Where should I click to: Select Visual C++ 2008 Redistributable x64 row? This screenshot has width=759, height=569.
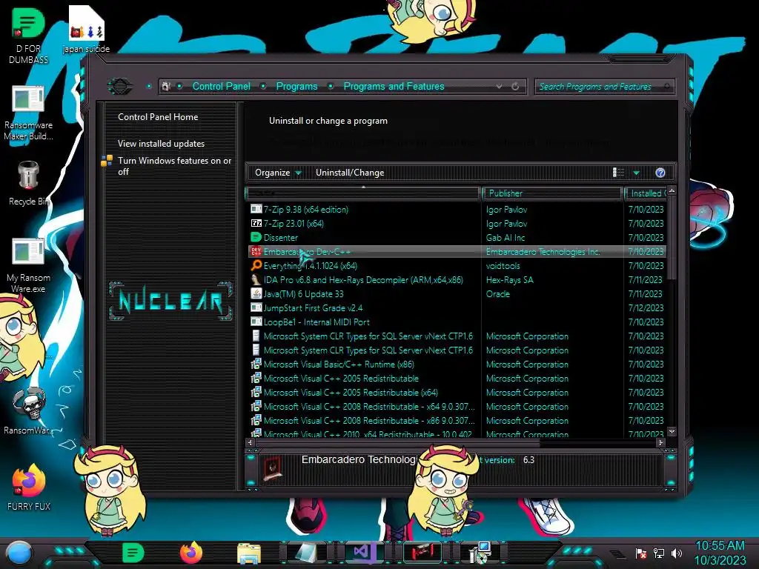[x=457, y=406]
